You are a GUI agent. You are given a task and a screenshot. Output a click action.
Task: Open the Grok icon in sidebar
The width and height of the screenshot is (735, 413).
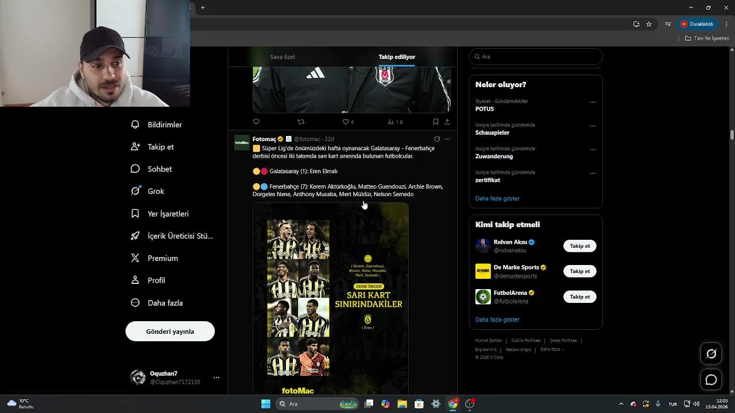click(136, 191)
